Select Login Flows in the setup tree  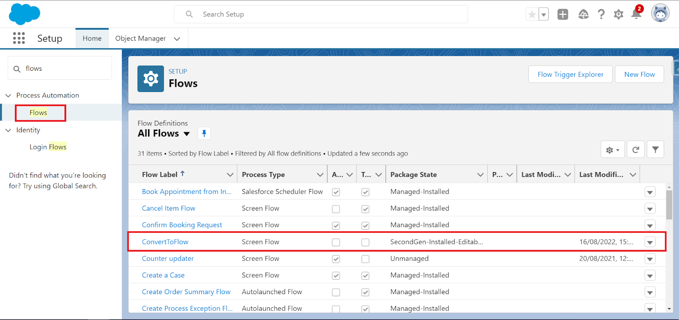(48, 147)
